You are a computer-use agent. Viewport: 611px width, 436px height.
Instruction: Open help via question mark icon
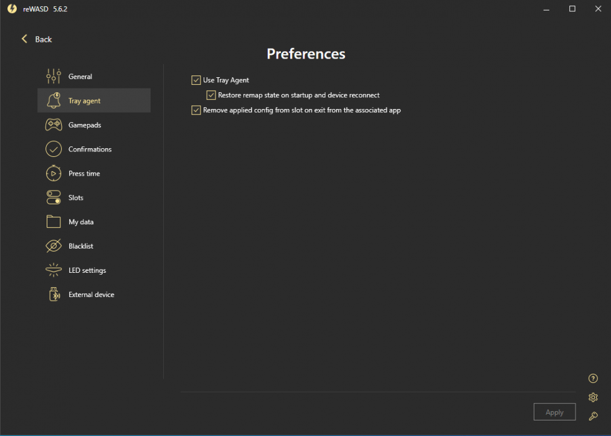click(593, 379)
